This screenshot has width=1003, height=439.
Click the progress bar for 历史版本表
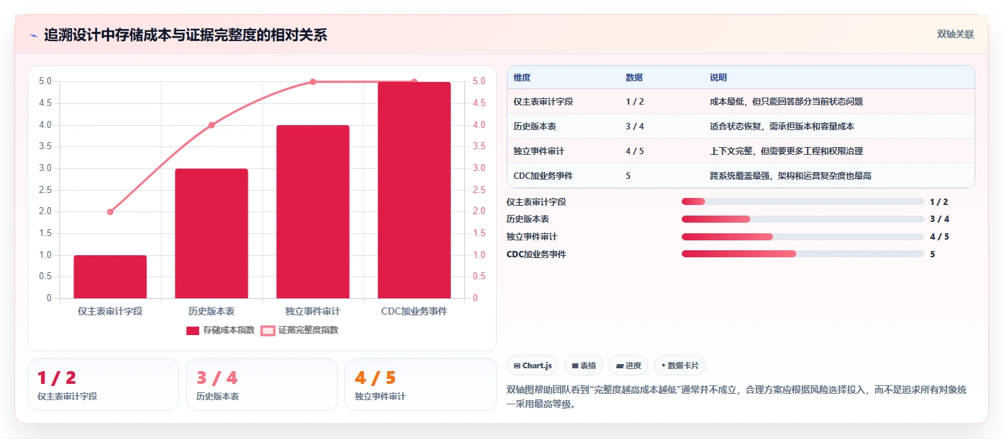[x=803, y=219]
